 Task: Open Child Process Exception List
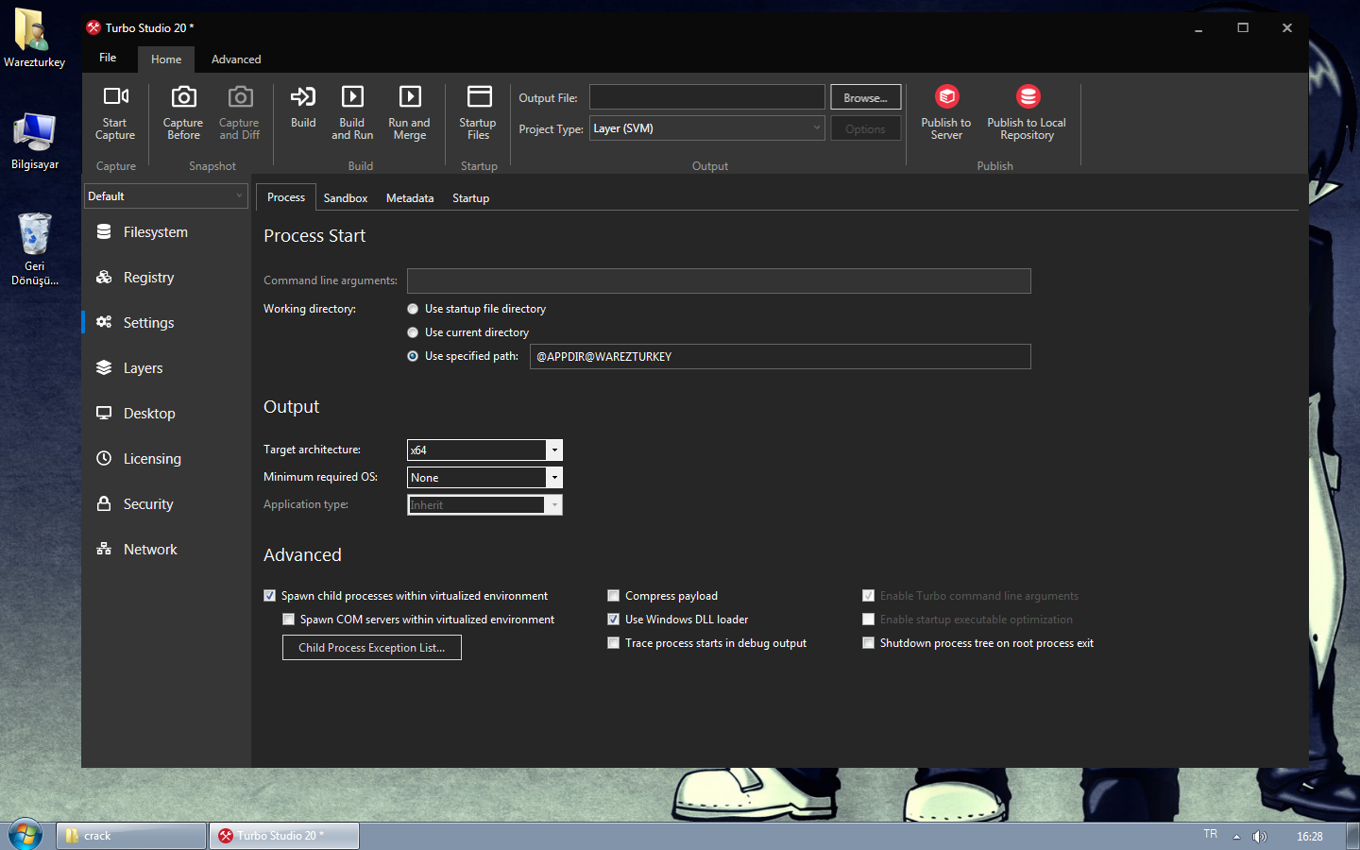click(372, 648)
